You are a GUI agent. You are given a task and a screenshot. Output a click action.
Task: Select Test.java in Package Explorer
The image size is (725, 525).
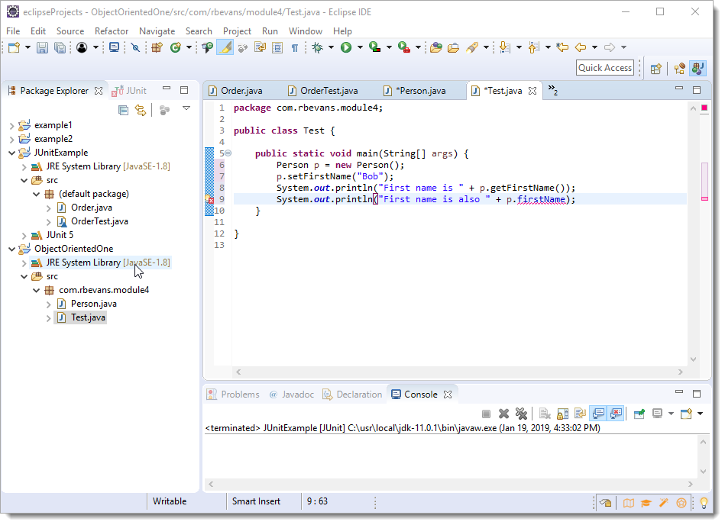[x=88, y=317]
